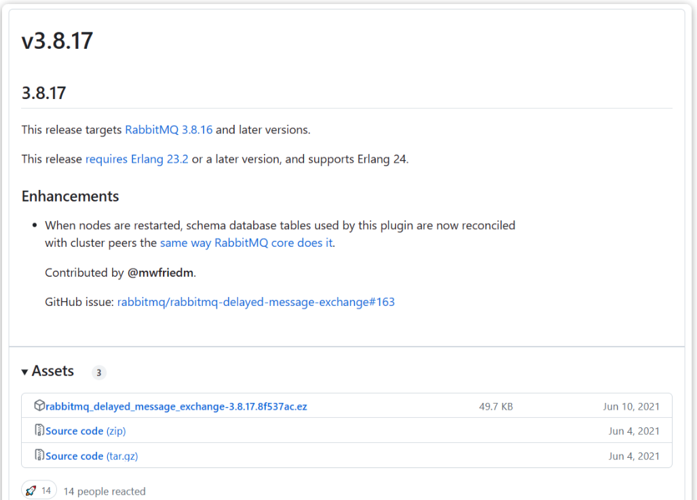Click the Jun 4, 2021 date in the zip row
The width and height of the screenshot is (697, 500).
tap(634, 431)
